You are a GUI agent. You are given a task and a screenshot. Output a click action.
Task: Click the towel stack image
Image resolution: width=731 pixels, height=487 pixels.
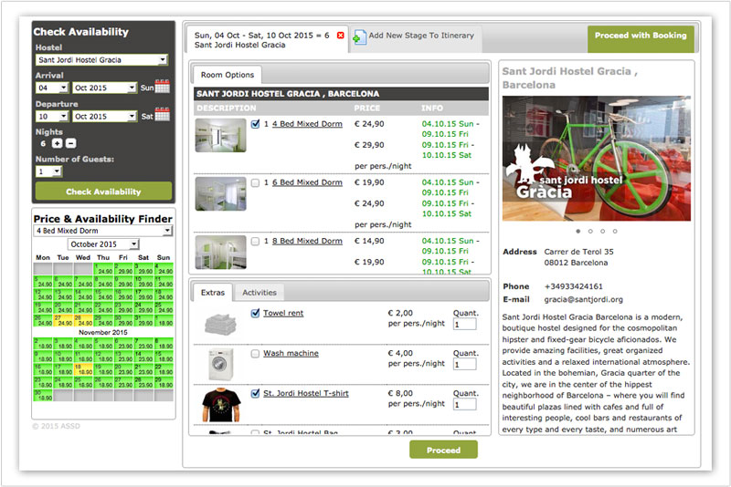tap(220, 324)
